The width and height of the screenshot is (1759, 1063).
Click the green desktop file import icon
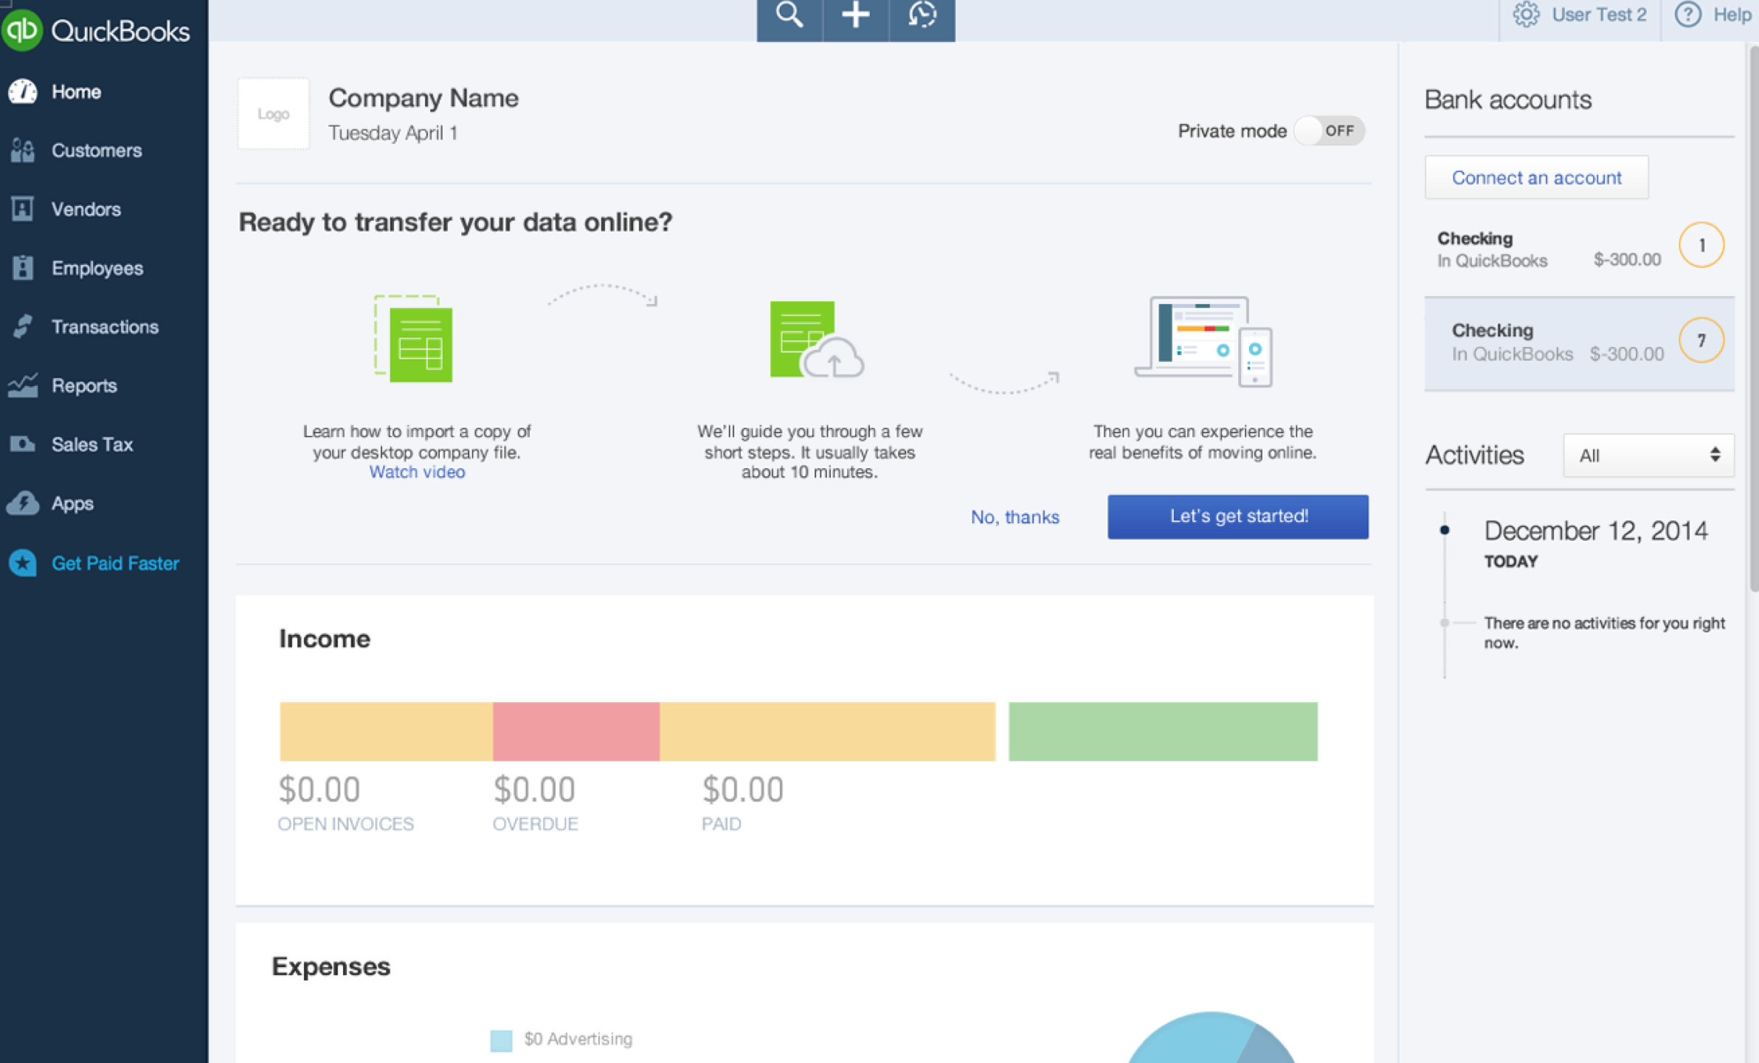point(413,339)
